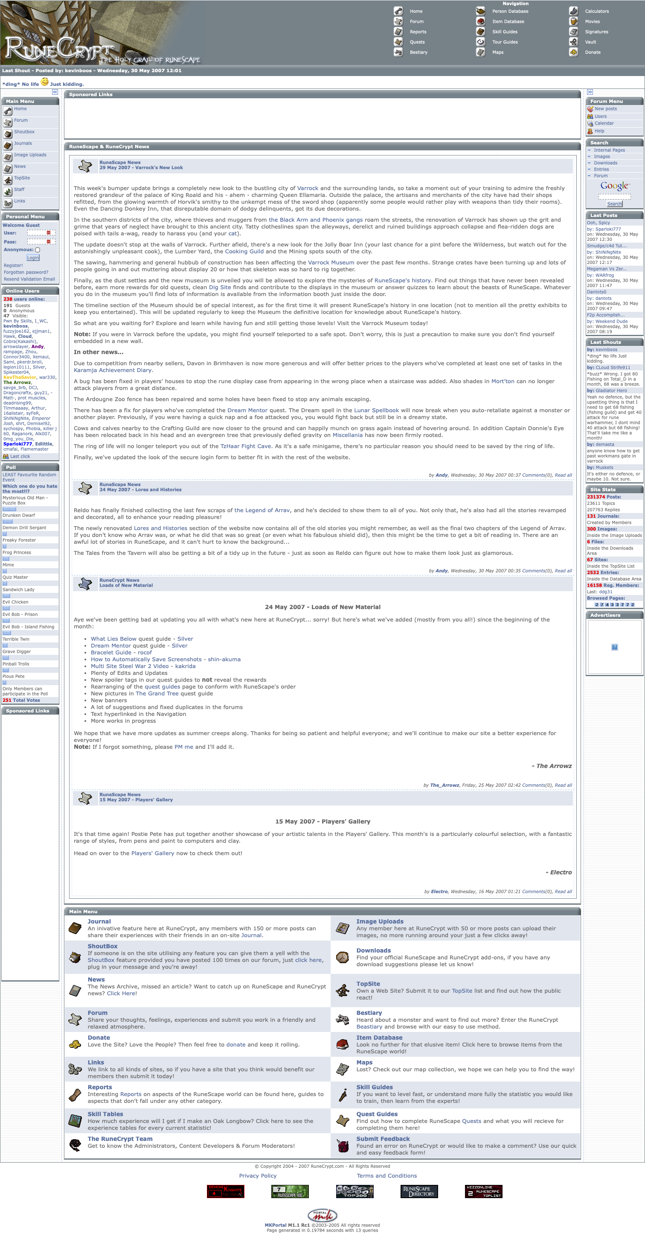Viewport: 645px width, 1237px height.
Task: Click the Karamja Achievement Diary link
Action: pyautogui.click(x=113, y=370)
